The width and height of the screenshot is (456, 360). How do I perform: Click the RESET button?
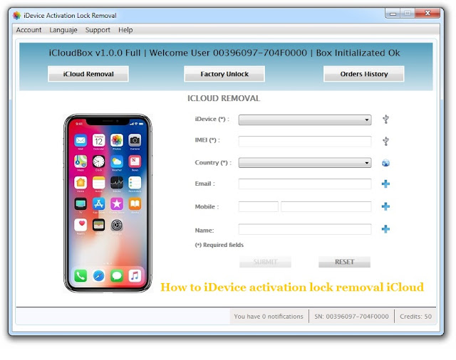coord(344,262)
